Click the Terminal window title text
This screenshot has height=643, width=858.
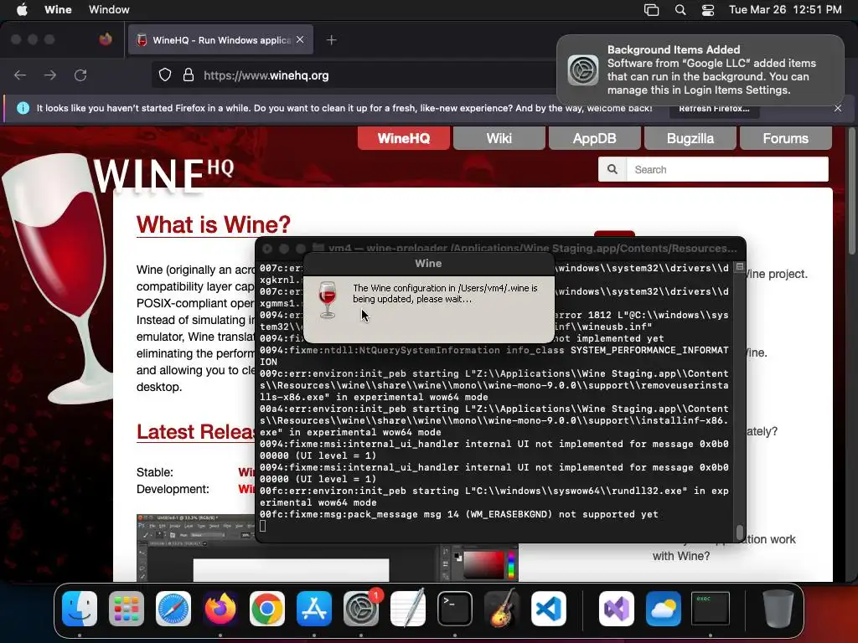coord(532,248)
